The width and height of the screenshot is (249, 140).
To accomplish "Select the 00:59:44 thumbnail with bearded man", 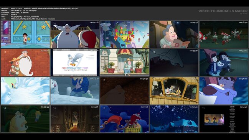I will (x=25, y=119).
